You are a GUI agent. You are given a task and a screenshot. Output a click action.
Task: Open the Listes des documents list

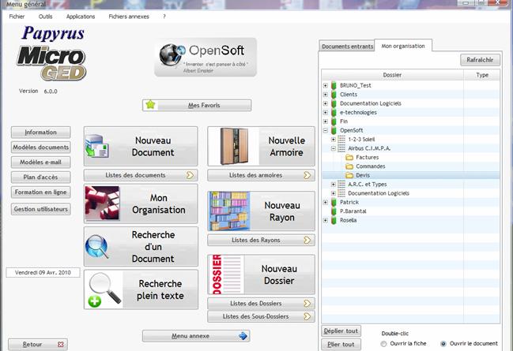pyautogui.click(x=140, y=175)
